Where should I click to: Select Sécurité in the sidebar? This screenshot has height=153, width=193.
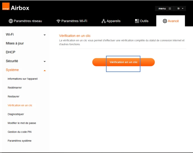[x=12, y=61]
